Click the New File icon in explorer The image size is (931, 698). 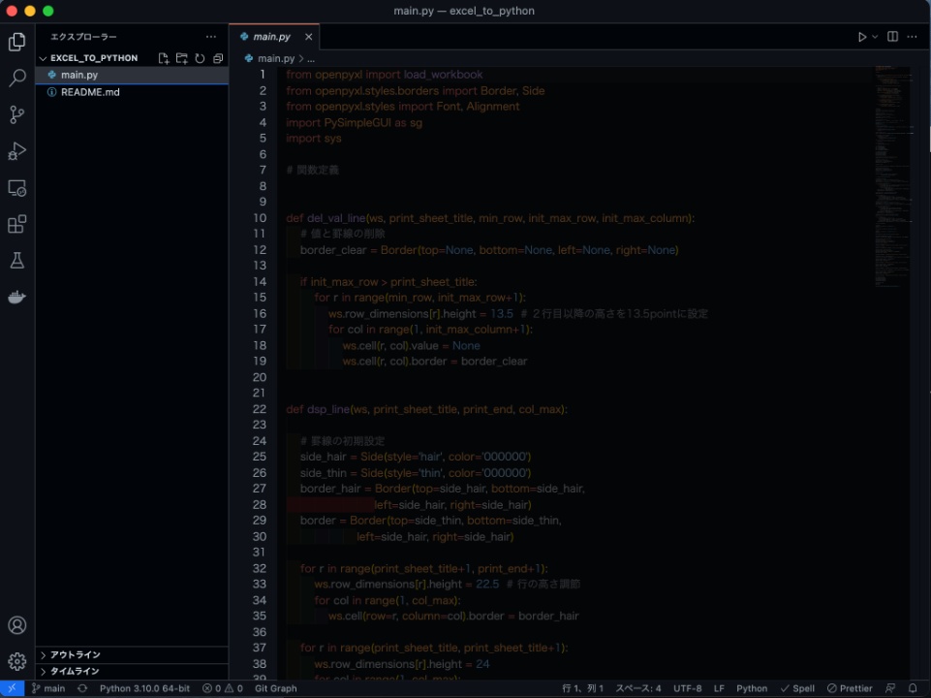tap(164, 58)
